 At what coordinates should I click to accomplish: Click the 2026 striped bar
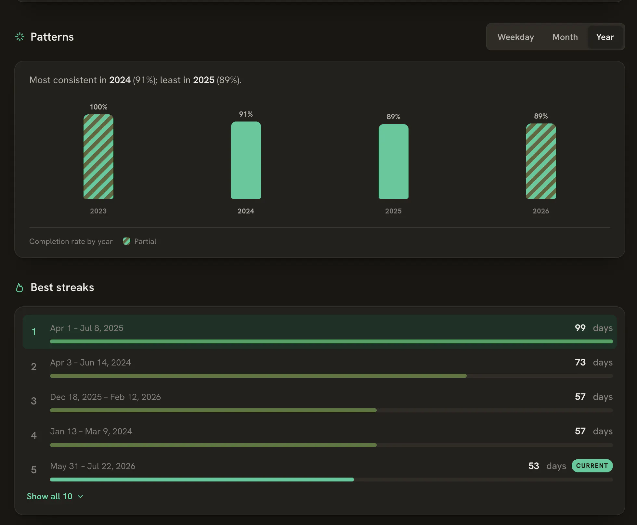click(541, 161)
